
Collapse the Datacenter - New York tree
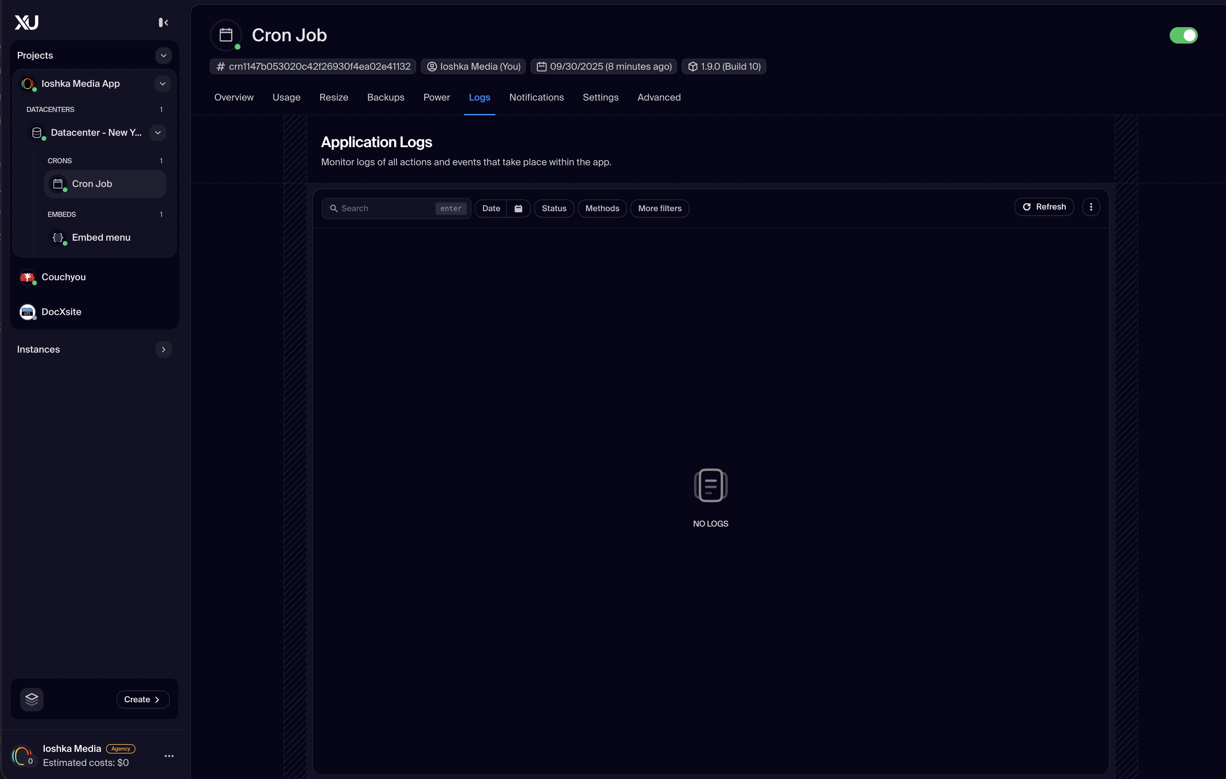tap(158, 133)
